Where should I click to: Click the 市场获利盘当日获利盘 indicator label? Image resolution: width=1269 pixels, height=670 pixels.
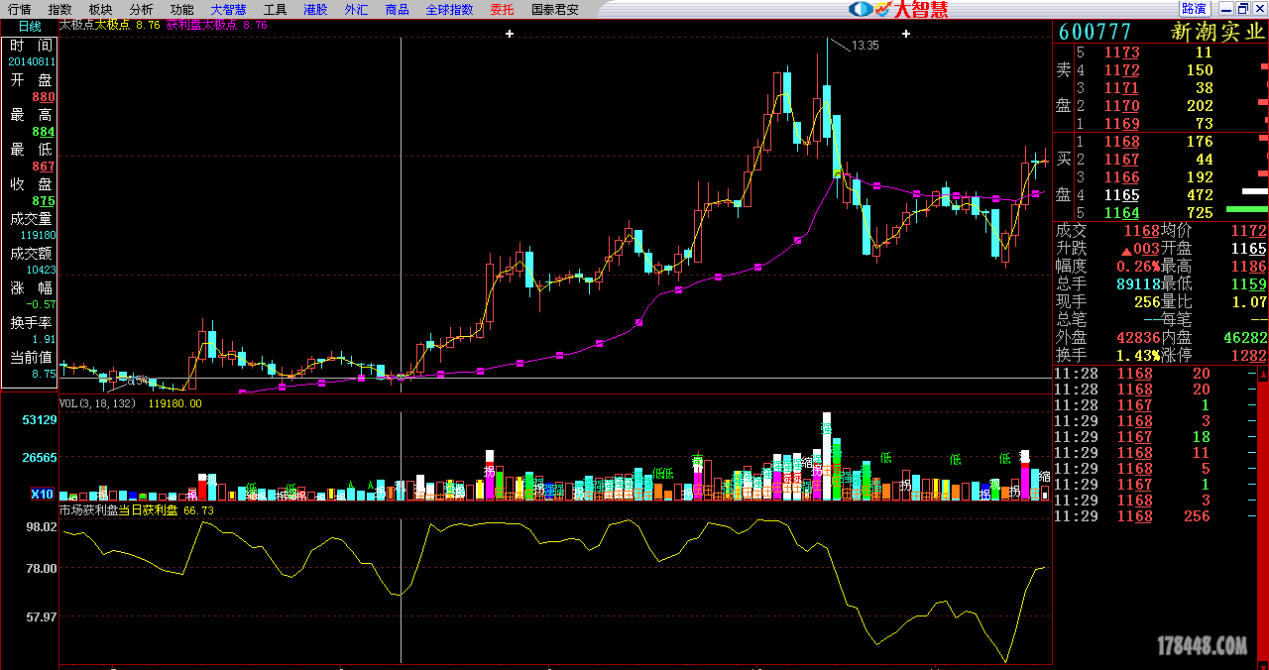coord(118,510)
